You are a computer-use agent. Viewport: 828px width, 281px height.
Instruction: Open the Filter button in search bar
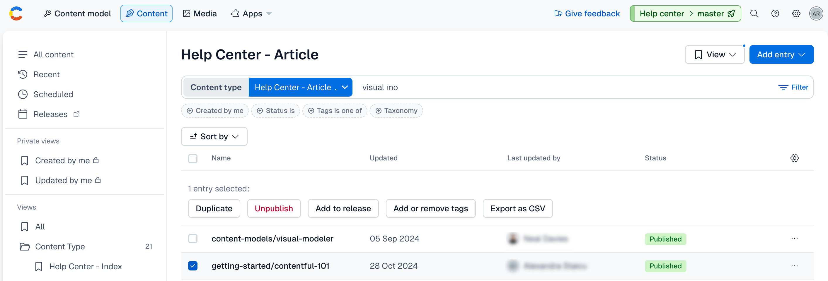click(793, 87)
